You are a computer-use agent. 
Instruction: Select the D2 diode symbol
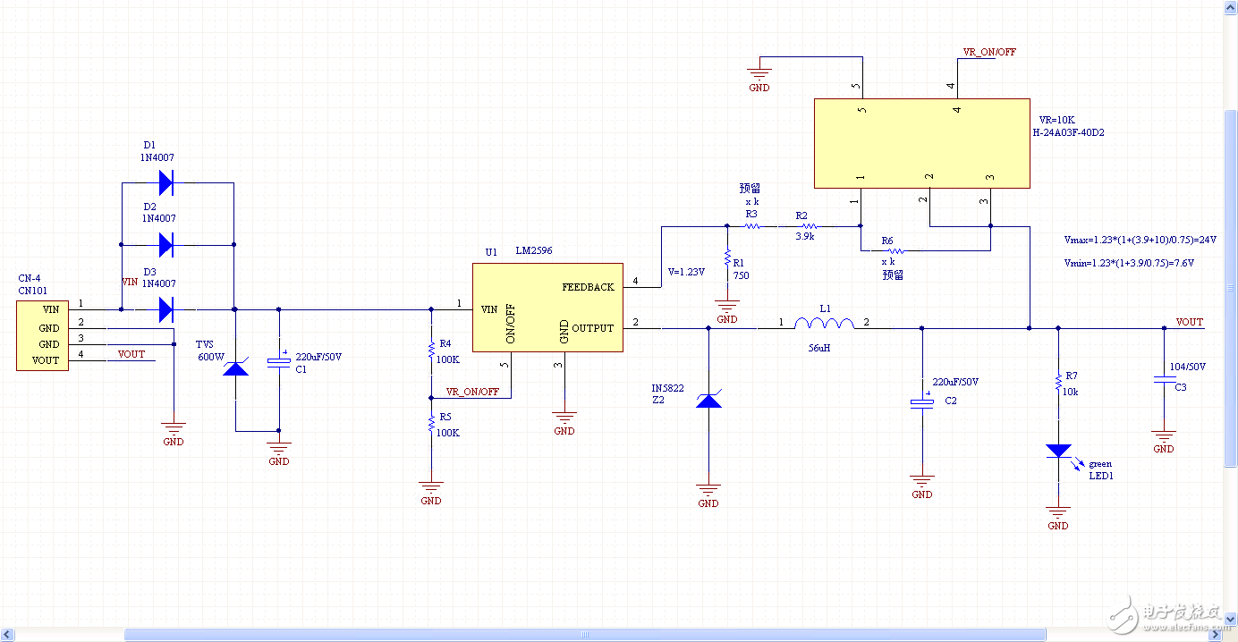(165, 244)
